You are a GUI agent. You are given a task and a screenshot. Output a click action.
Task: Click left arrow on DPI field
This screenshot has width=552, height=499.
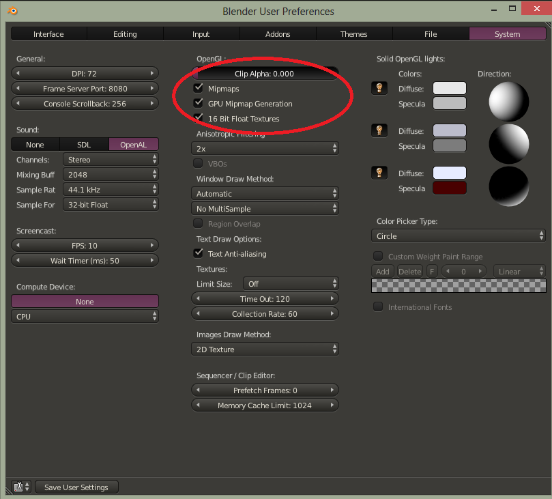coord(18,73)
